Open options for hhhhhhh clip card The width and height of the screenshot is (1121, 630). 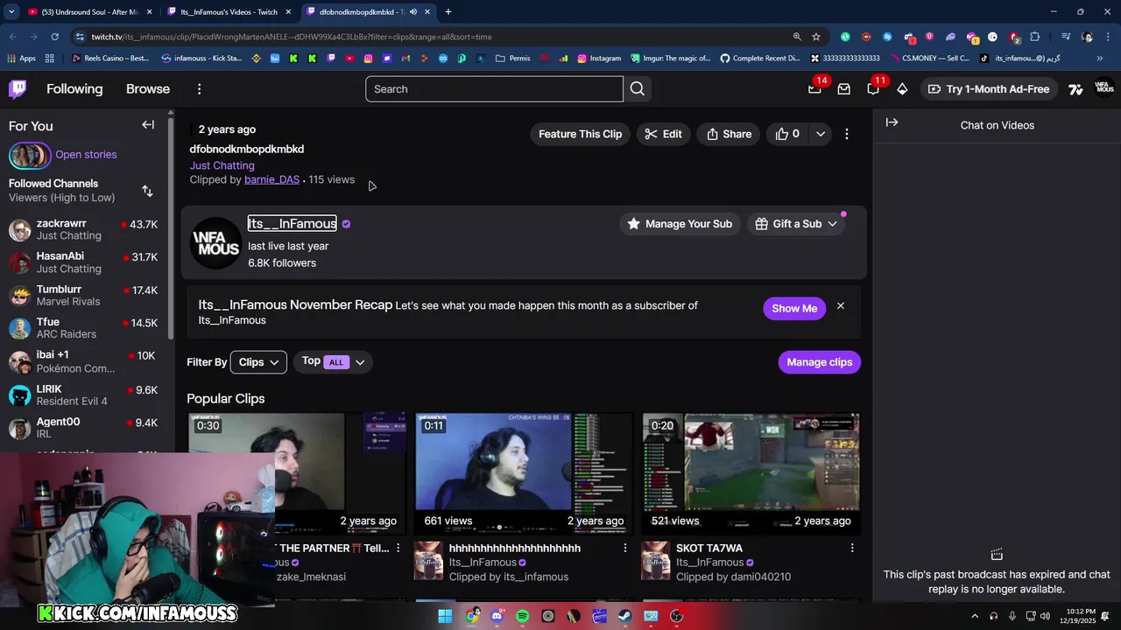click(x=624, y=548)
